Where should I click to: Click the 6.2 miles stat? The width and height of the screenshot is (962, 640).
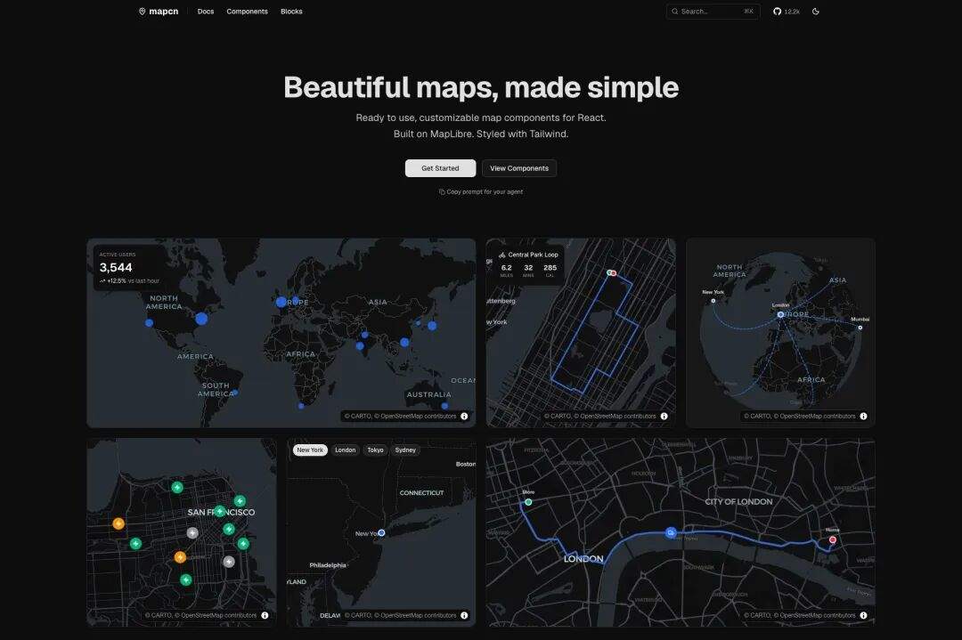pos(506,271)
